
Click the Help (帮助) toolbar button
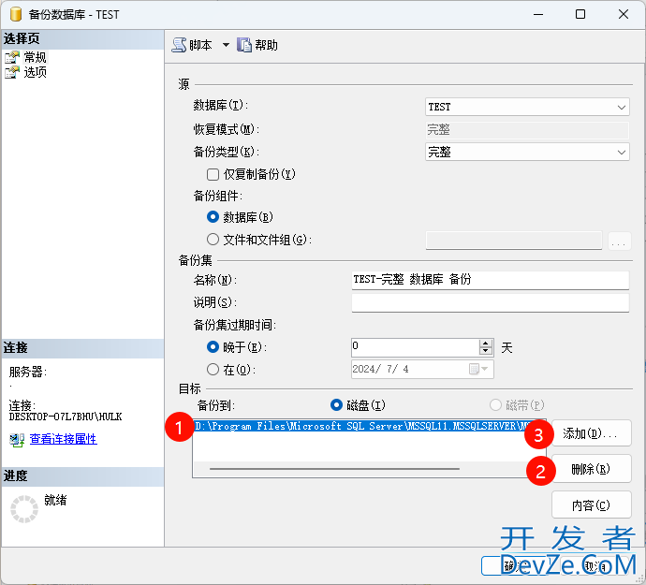(257, 45)
